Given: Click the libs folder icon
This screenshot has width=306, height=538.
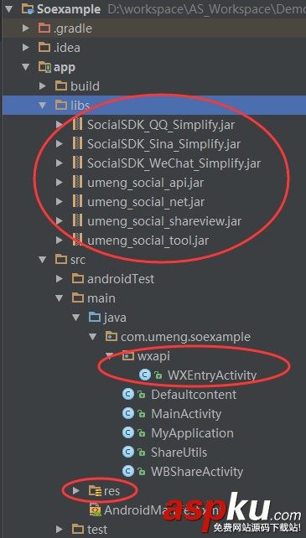Looking at the screenshot, I should click(61, 105).
